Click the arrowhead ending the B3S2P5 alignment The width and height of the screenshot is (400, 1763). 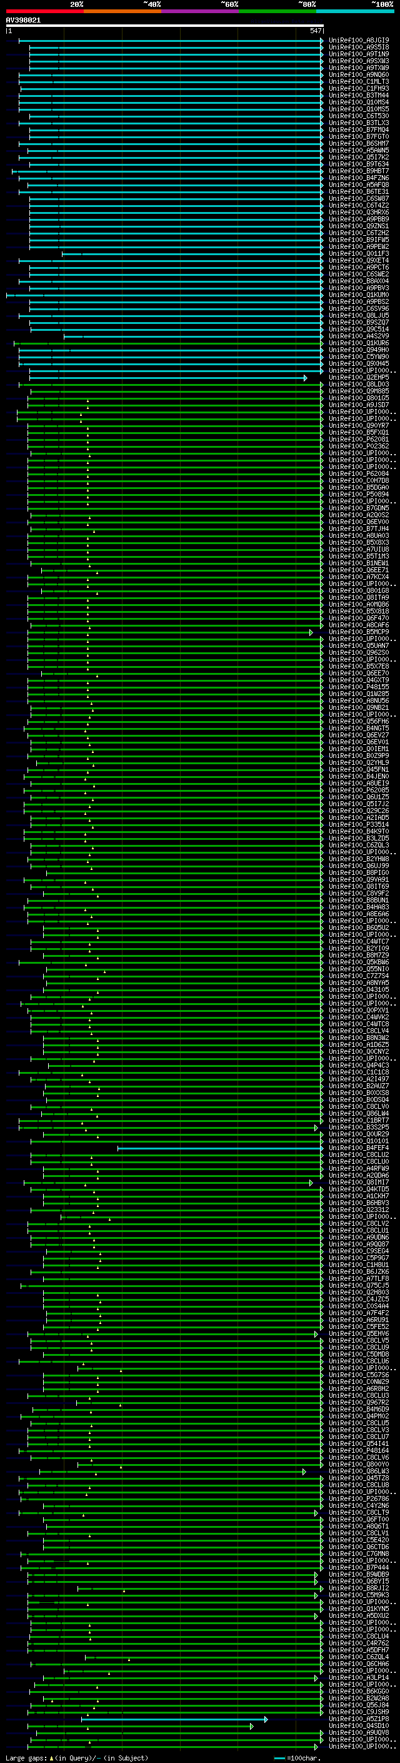click(x=317, y=1127)
